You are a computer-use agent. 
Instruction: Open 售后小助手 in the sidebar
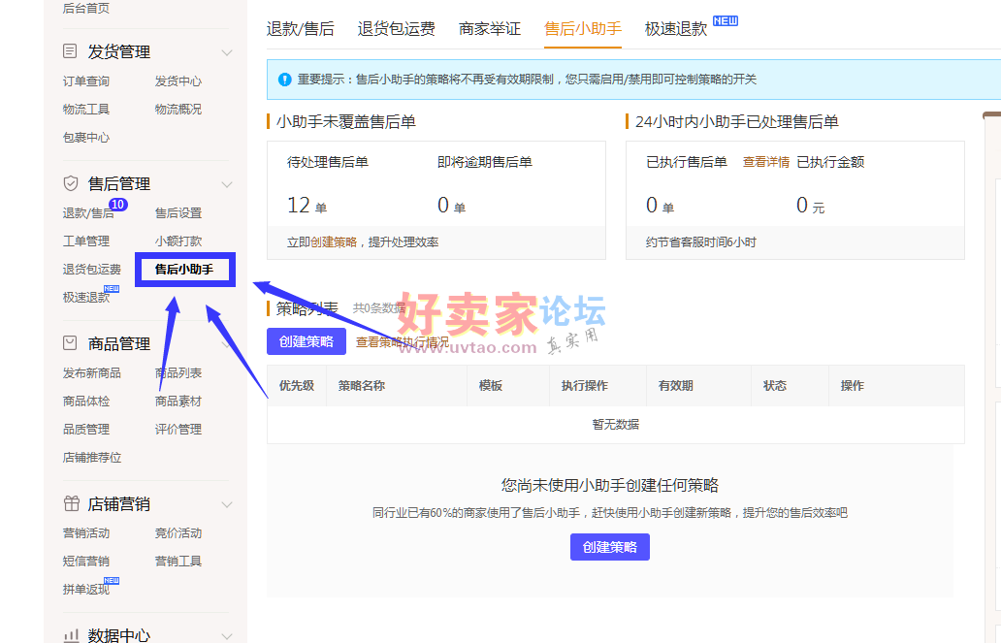coord(184,270)
